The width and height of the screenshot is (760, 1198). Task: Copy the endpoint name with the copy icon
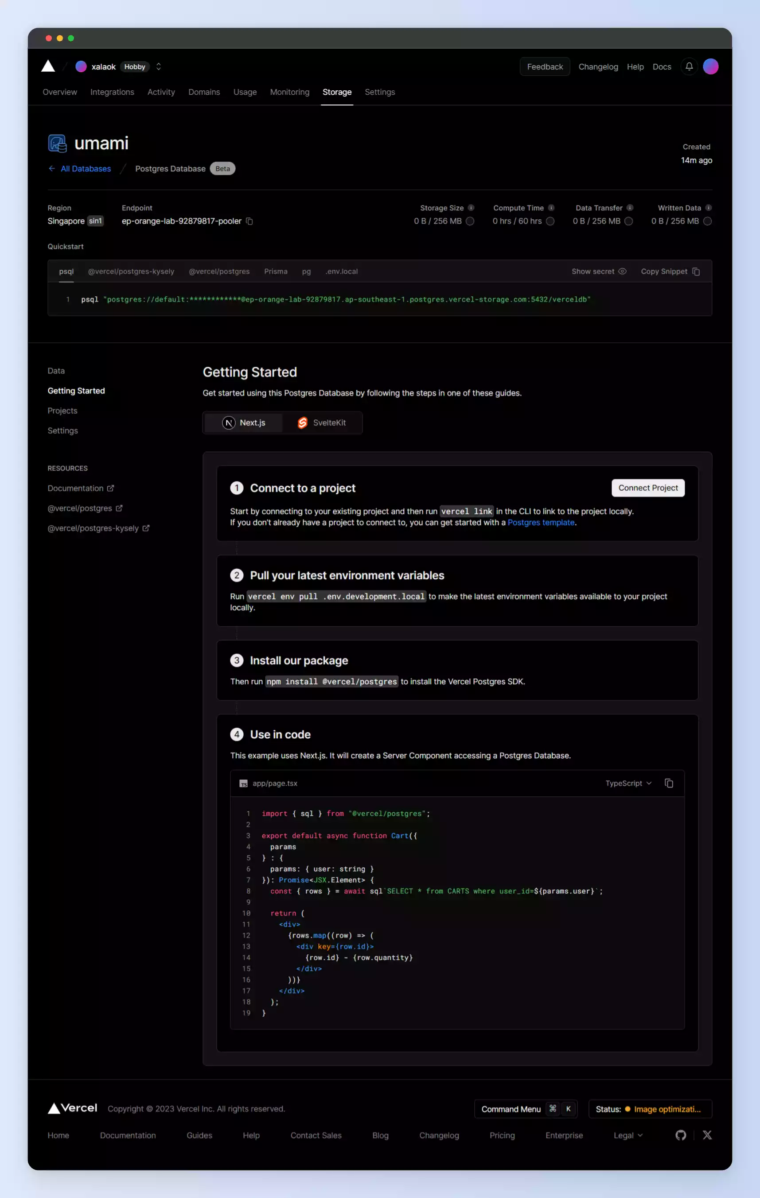[x=250, y=221]
